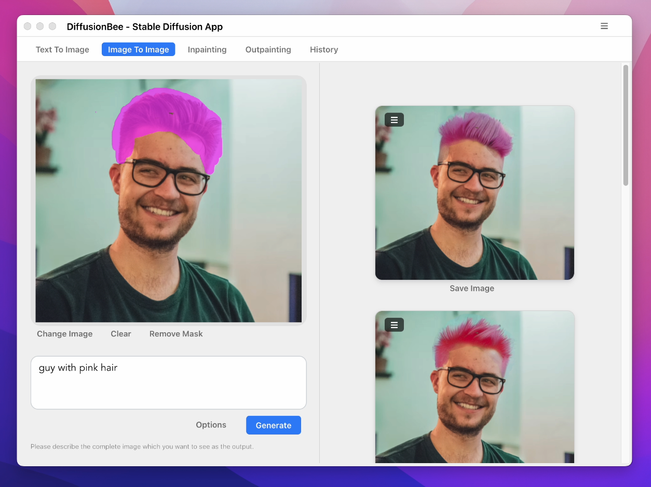Viewport: 651px width, 487px height.
Task: Switch to the Text To Image tab
Action: click(62, 49)
